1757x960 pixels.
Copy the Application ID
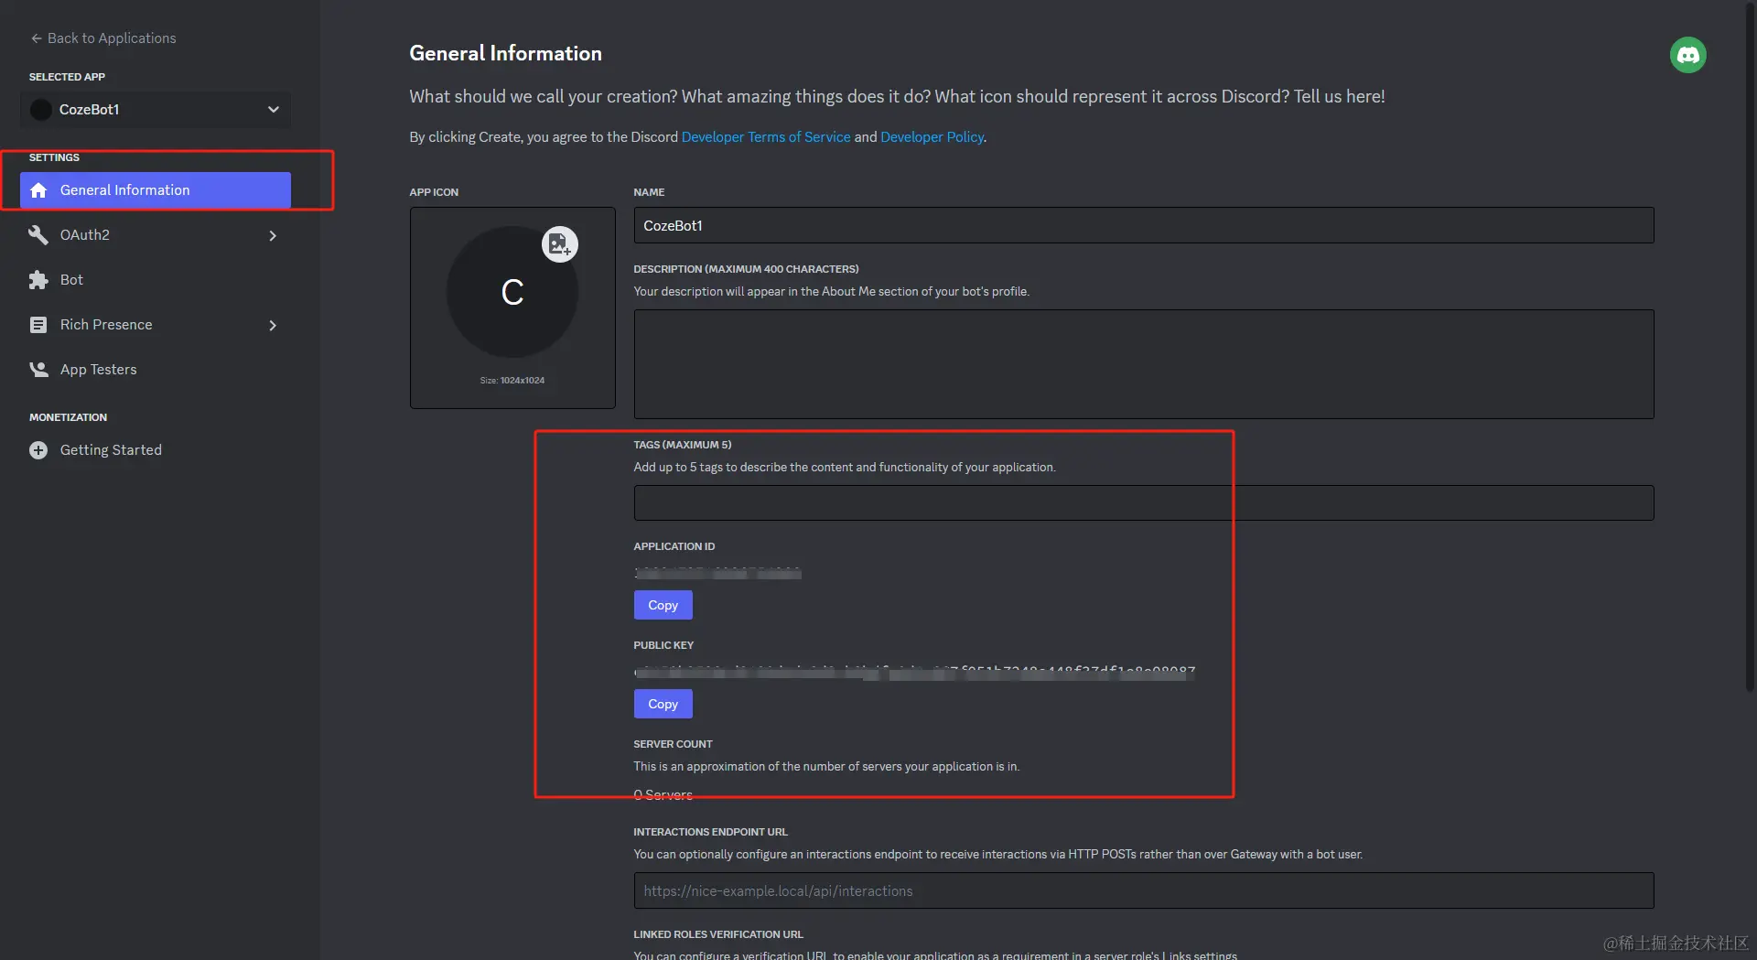(663, 605)
